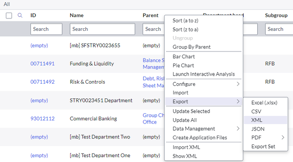
Task: Click the Name column header
Action: pos(76,15)
